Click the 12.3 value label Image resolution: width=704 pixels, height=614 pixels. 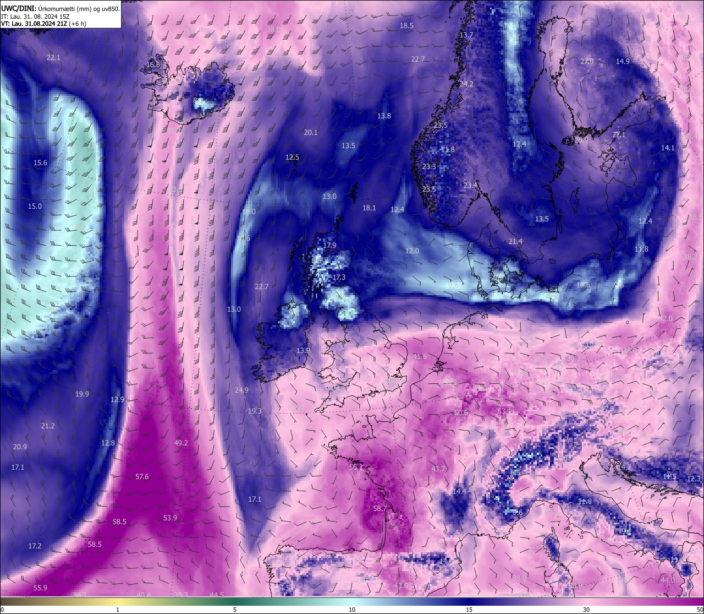[x=694, y=479]
